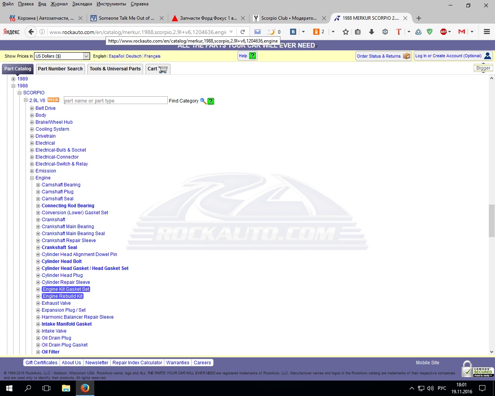
Task: Click the red T extension icon
Action: click(x=399, y=32)
